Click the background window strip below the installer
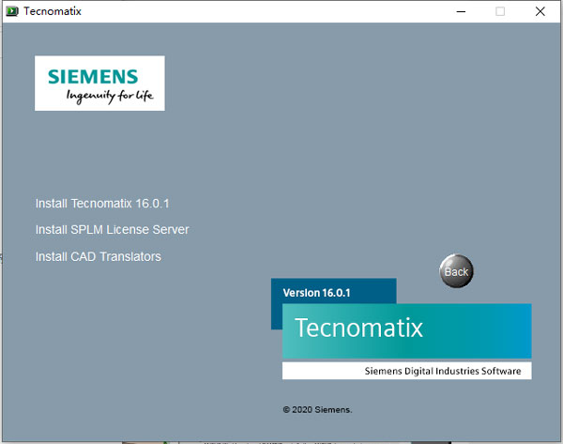 point(281,439)
